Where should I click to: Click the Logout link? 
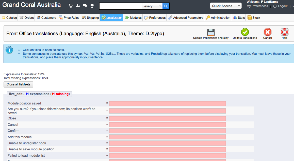coord(281,6)
